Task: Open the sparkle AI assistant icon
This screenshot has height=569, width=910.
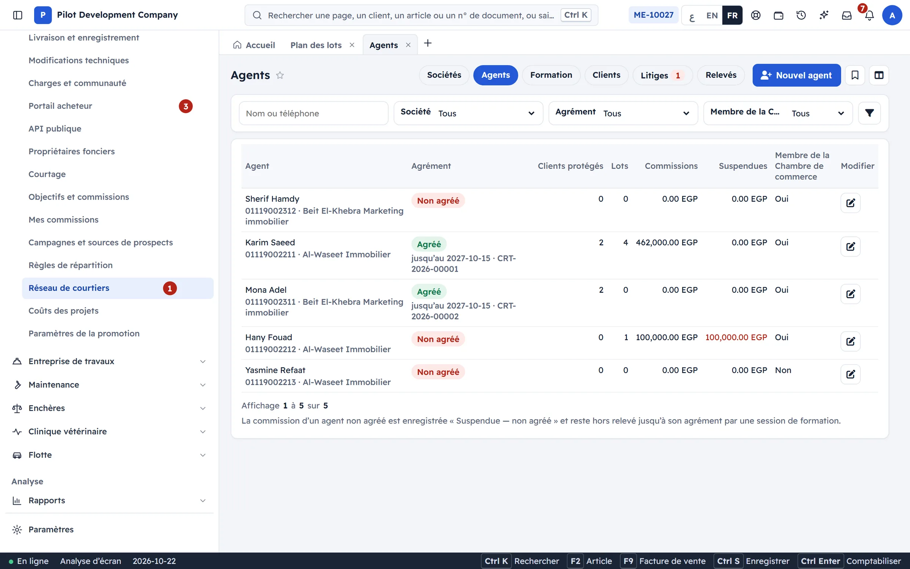Action: coord(824,15)
